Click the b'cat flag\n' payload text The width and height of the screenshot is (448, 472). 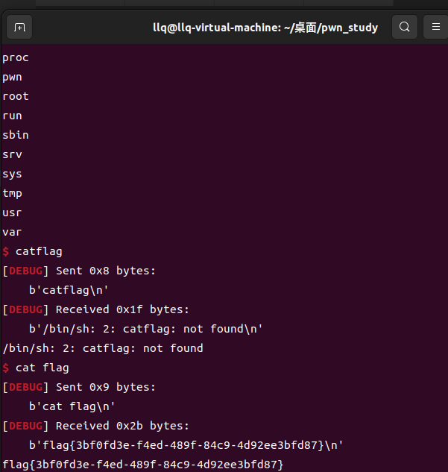(x=72, y=406)
